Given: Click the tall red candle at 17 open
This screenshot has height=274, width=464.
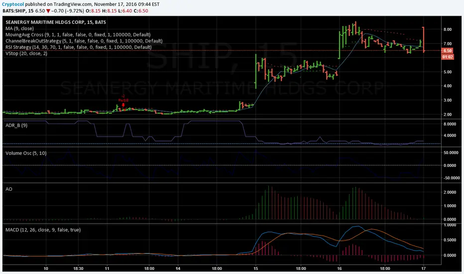Looking at the screenshot, I should [x=424, y=40].
